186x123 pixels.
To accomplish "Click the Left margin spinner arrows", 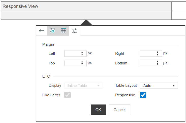I will [82, 54].
